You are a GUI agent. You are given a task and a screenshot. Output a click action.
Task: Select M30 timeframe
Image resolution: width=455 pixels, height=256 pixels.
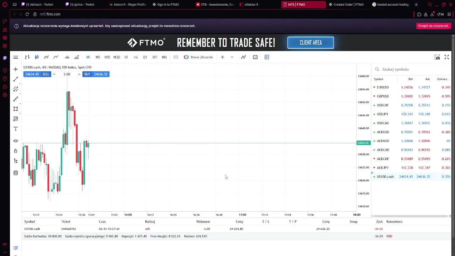117,57
